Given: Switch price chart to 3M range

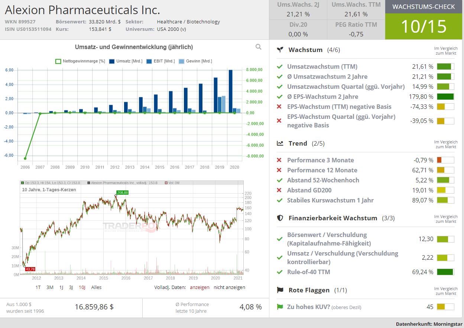Looking at the screenshot, I should 50,287.
